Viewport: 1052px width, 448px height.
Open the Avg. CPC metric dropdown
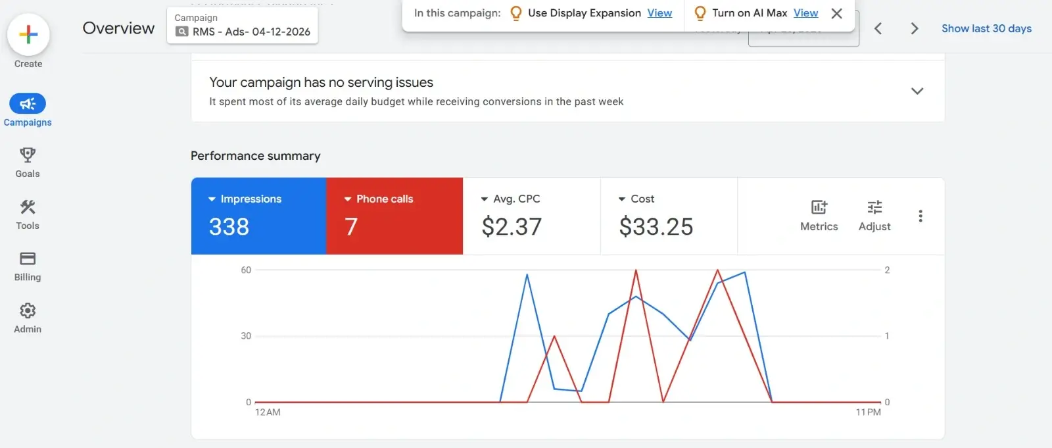point(485,199)
